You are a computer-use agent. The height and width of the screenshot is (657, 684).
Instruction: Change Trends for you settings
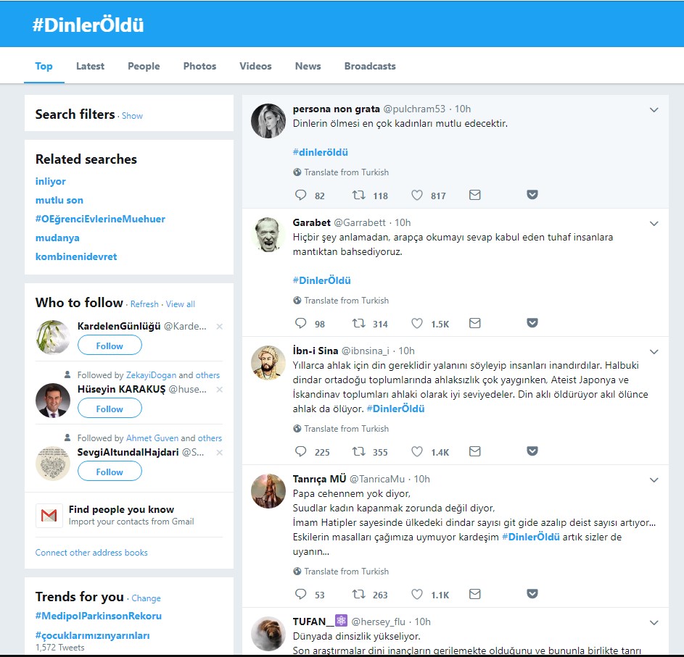coord(146,598)
